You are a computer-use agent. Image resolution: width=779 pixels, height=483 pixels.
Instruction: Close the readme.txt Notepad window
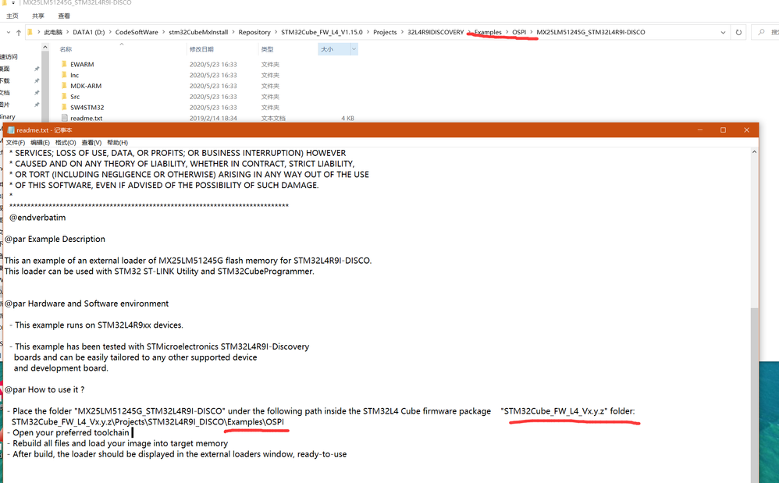point(747,130)
